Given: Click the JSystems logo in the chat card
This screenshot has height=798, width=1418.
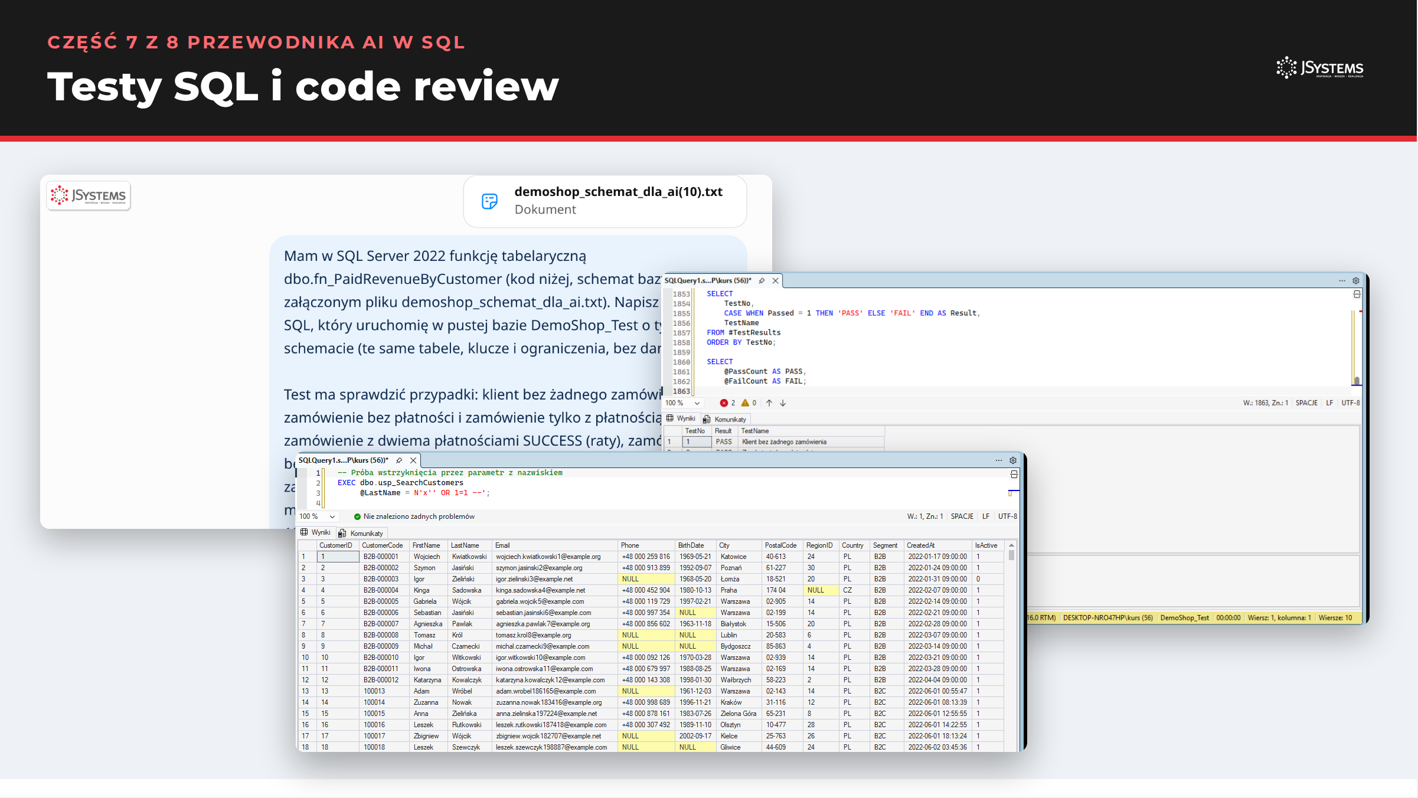Looking at the screenshot, I should [89, 195].
